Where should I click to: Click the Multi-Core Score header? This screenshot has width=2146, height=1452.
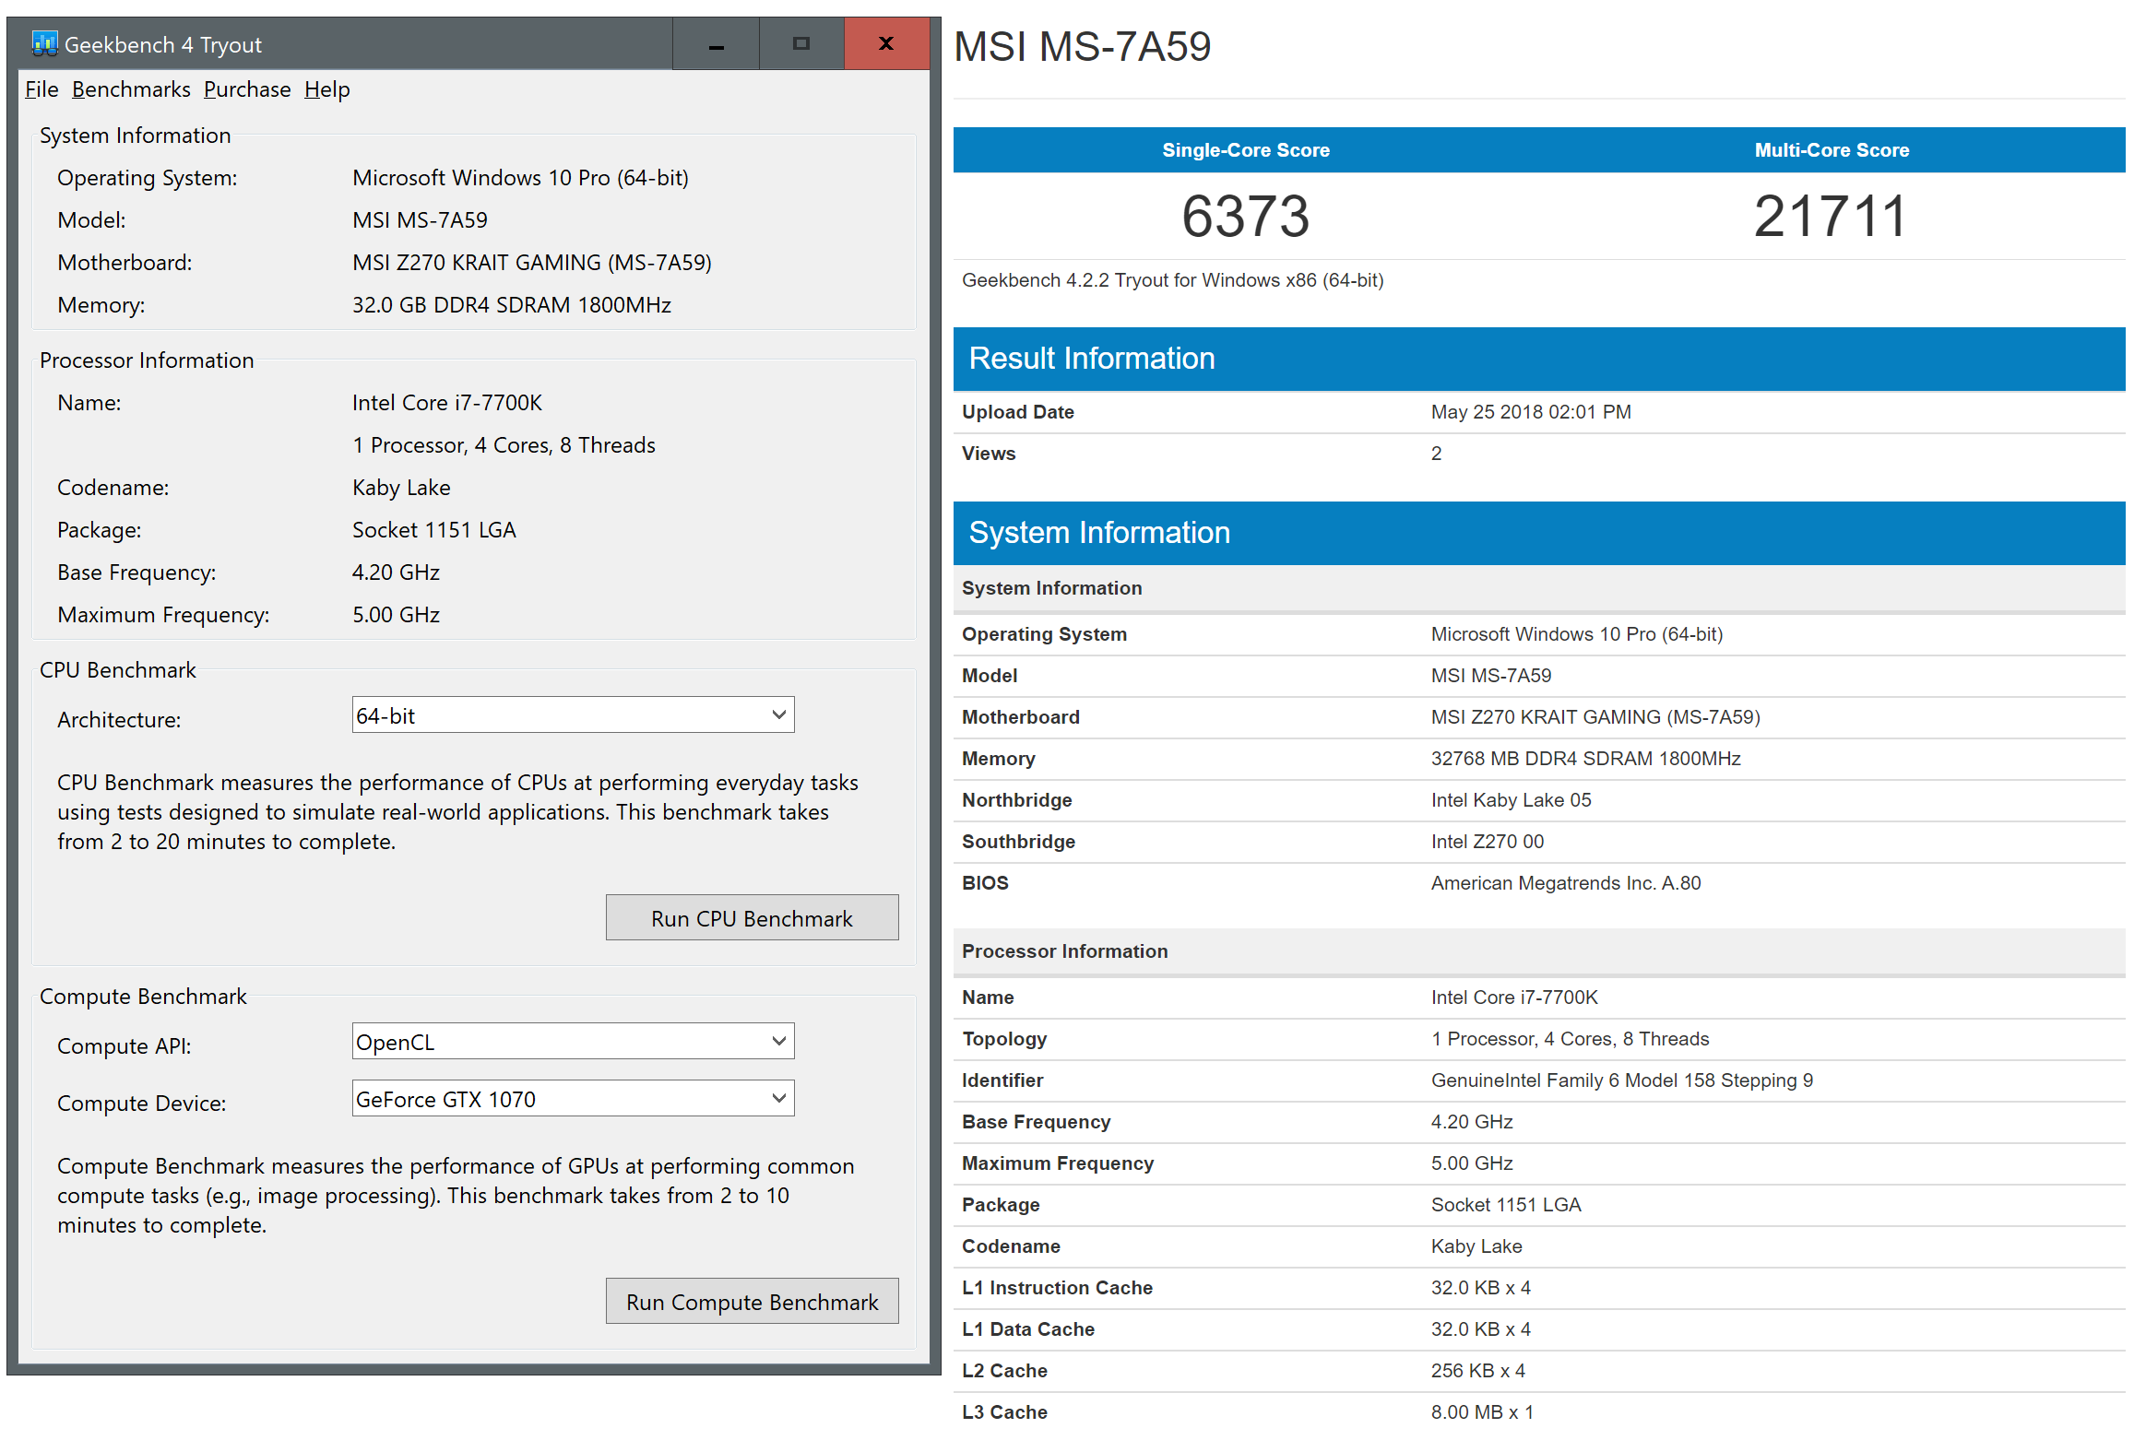(x=1832, y=150)
